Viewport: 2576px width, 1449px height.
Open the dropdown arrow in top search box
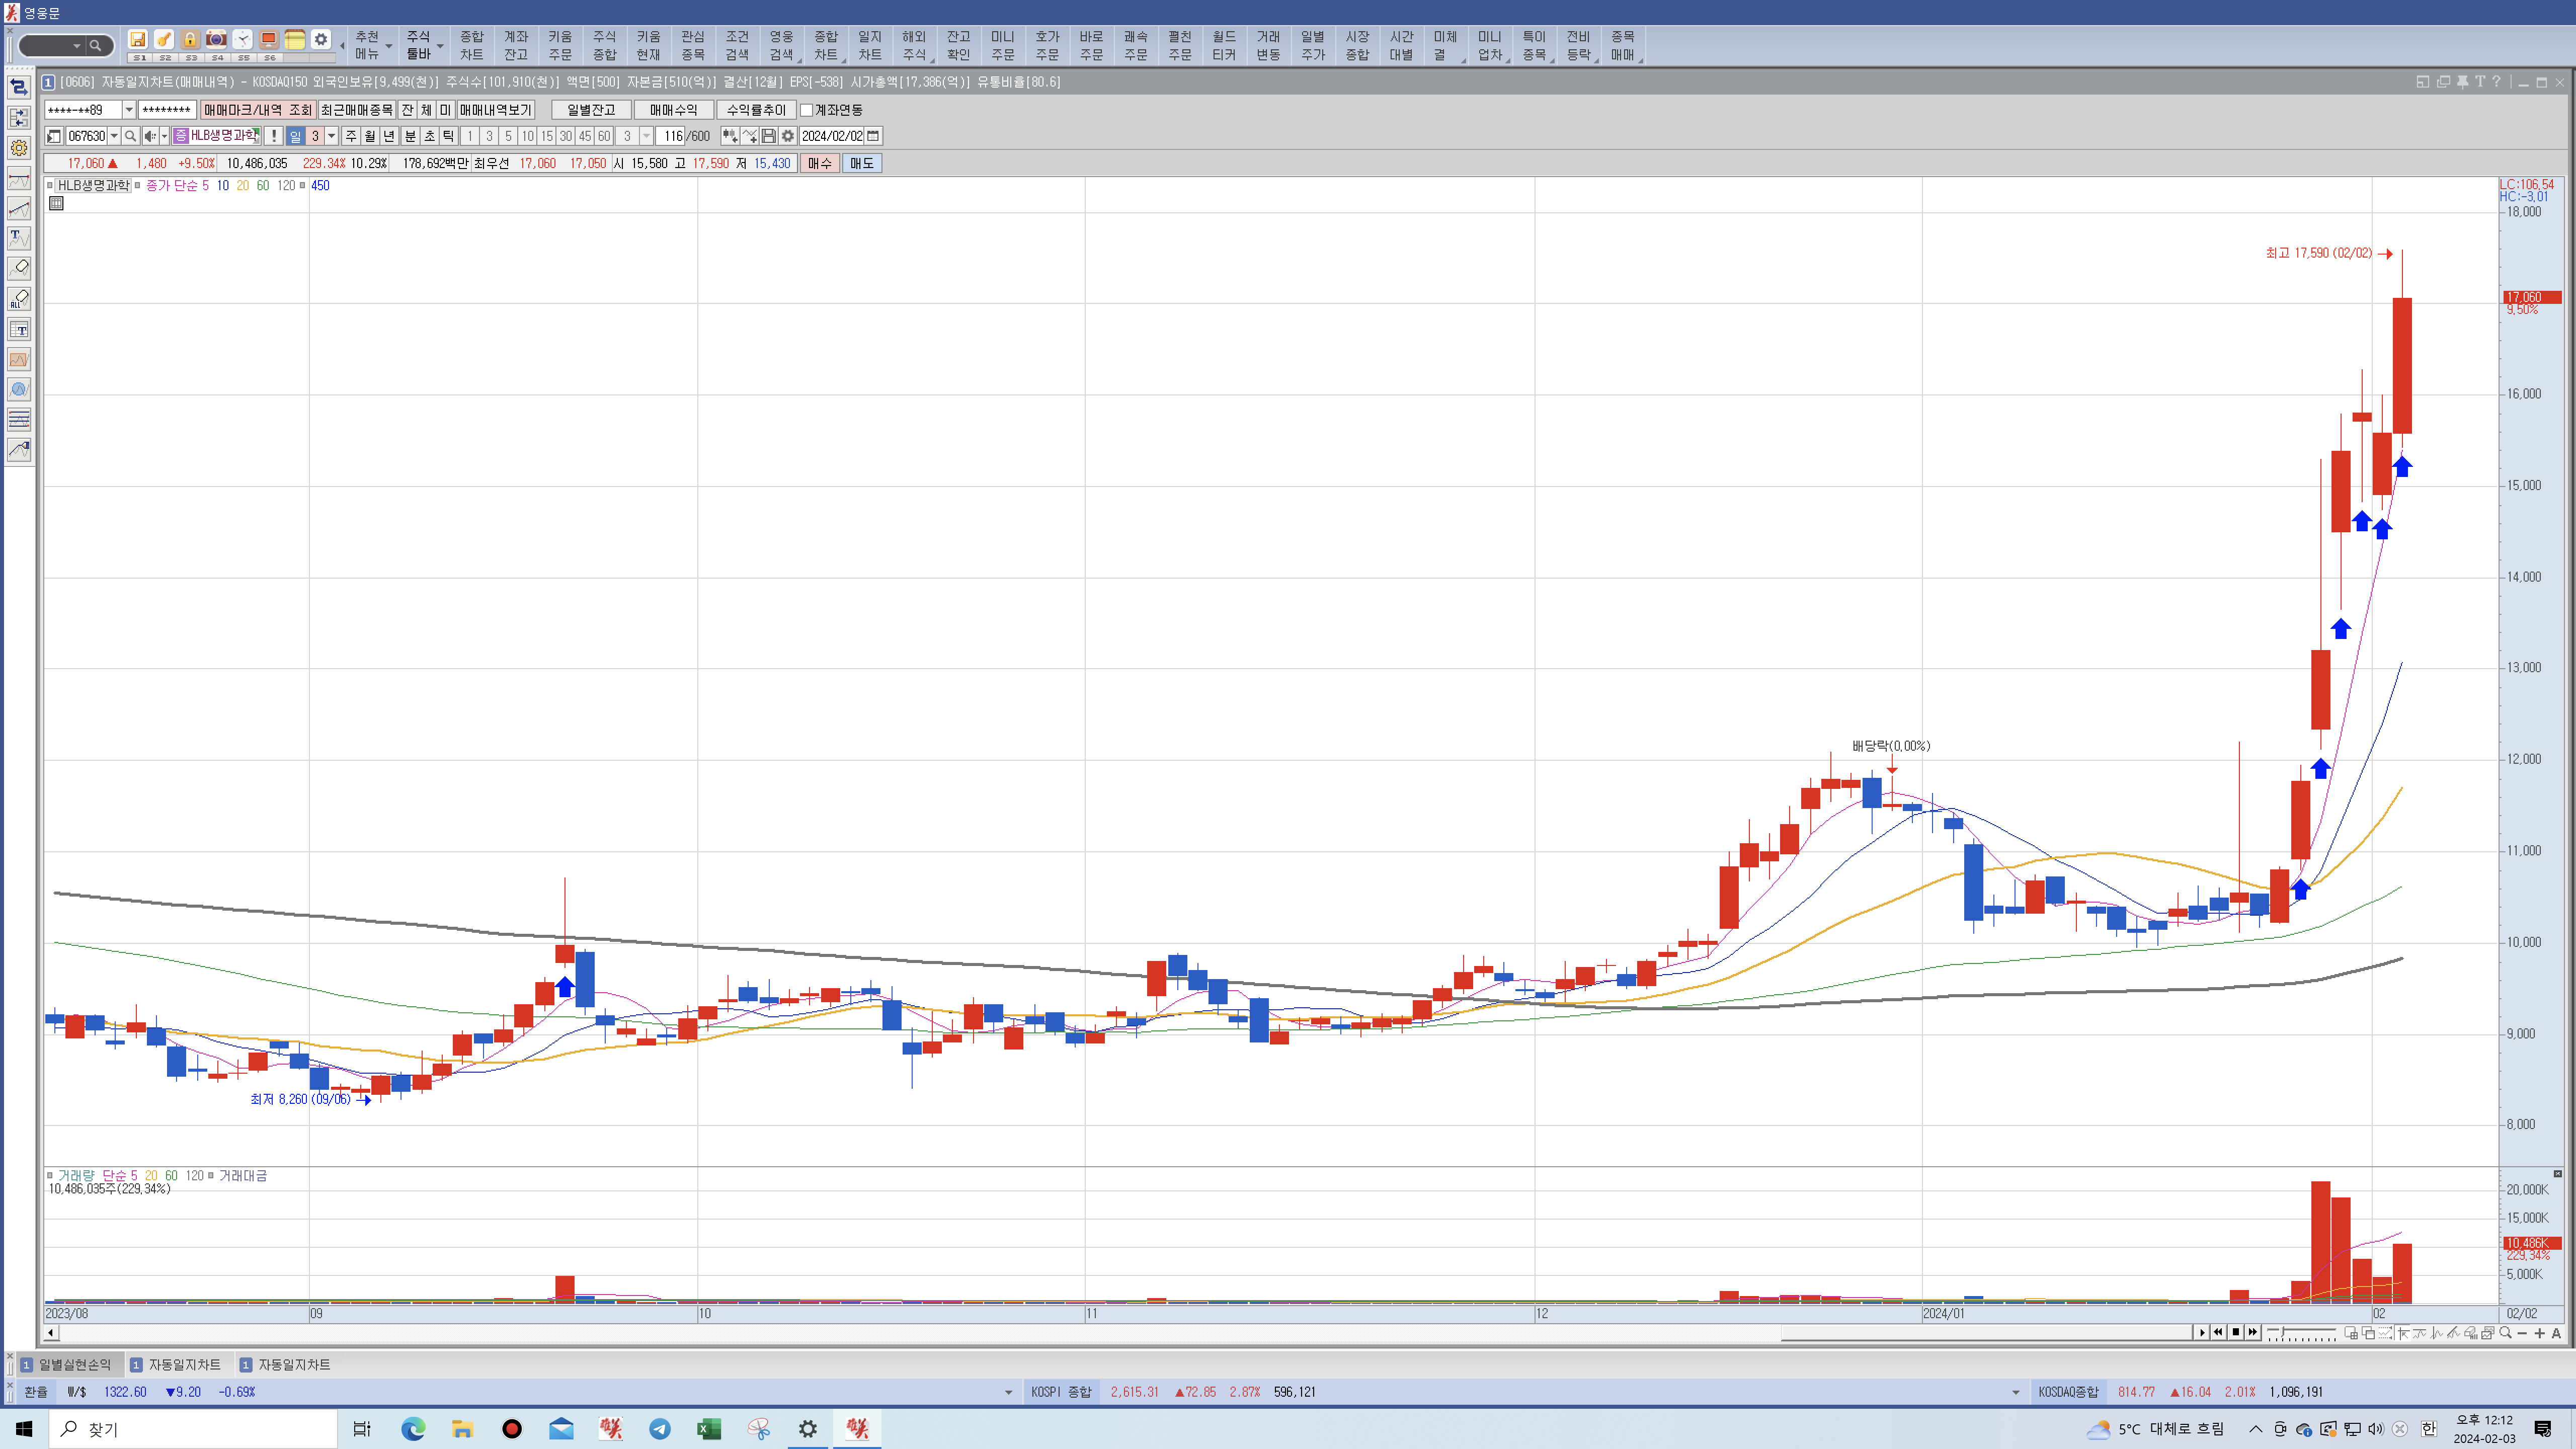(76, 45)
